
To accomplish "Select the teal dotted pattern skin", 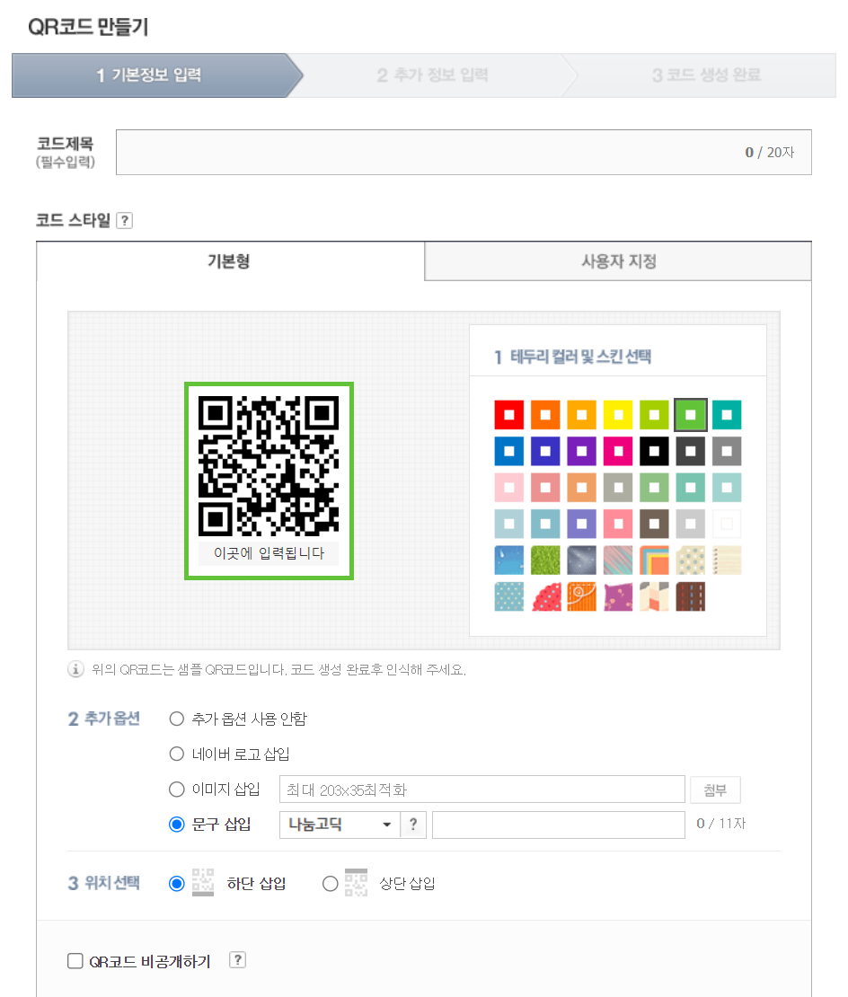I will tap(509, 596).
